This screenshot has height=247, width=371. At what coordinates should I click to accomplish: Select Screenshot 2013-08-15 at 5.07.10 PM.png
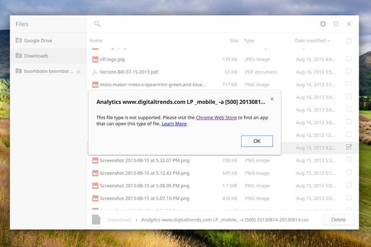(145, 198)
